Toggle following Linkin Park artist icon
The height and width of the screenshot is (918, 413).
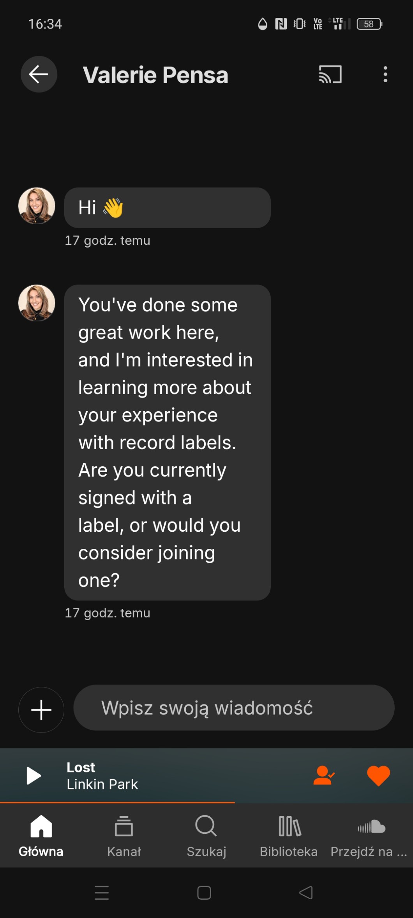coord(323,775)
